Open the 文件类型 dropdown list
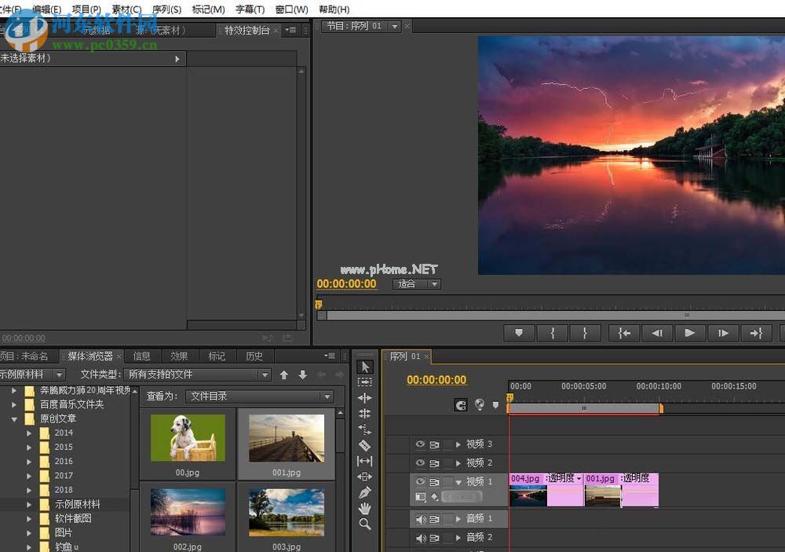 click(x=198, y=375)
